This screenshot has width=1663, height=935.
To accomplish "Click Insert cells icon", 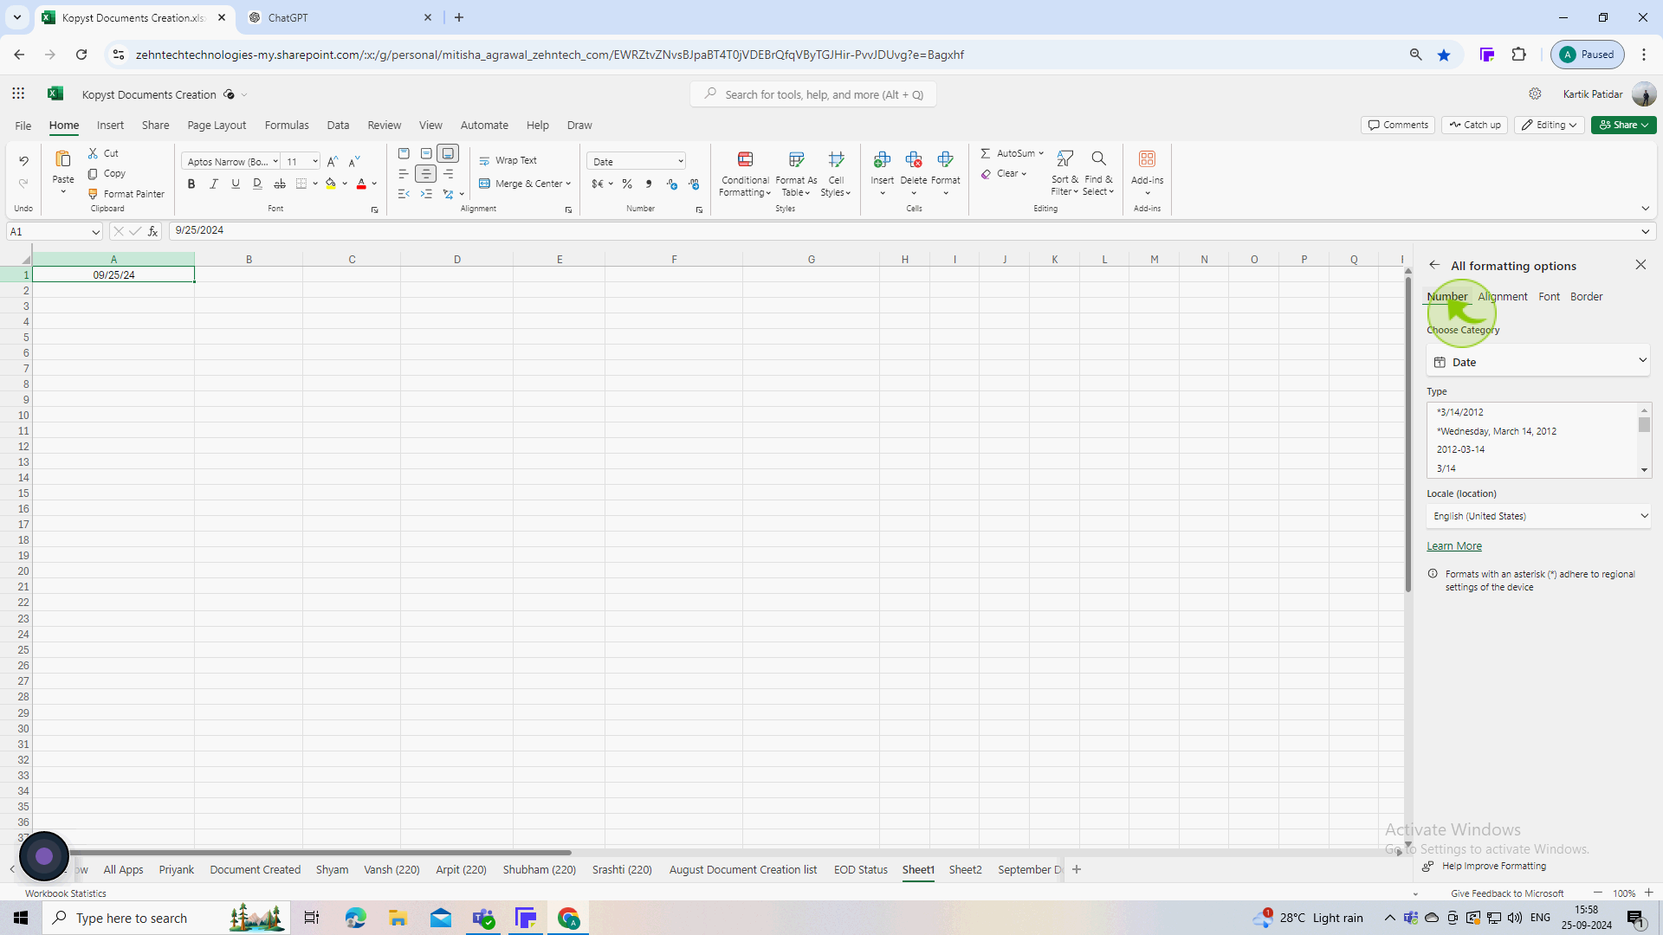I will coord(883,159).
